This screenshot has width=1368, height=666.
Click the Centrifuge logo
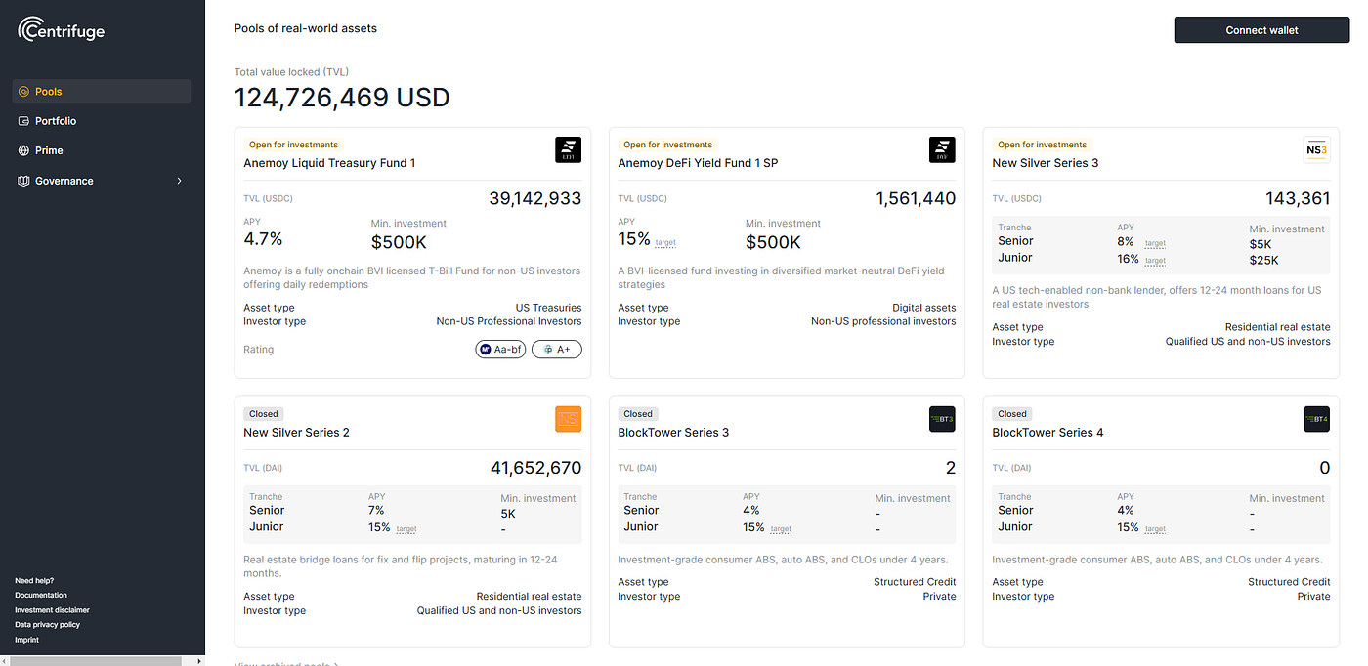61,30
